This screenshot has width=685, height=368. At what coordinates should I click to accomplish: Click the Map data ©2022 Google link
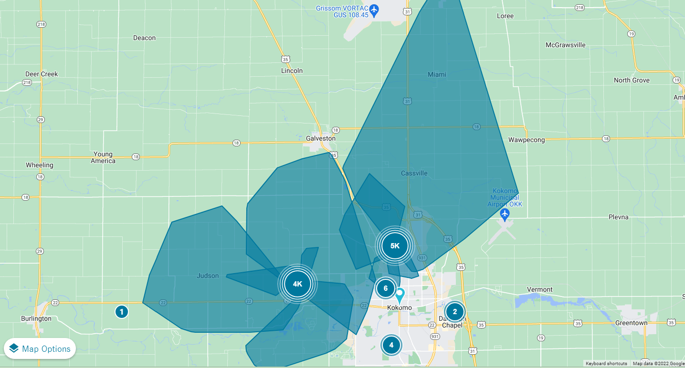tap(658, 363)
